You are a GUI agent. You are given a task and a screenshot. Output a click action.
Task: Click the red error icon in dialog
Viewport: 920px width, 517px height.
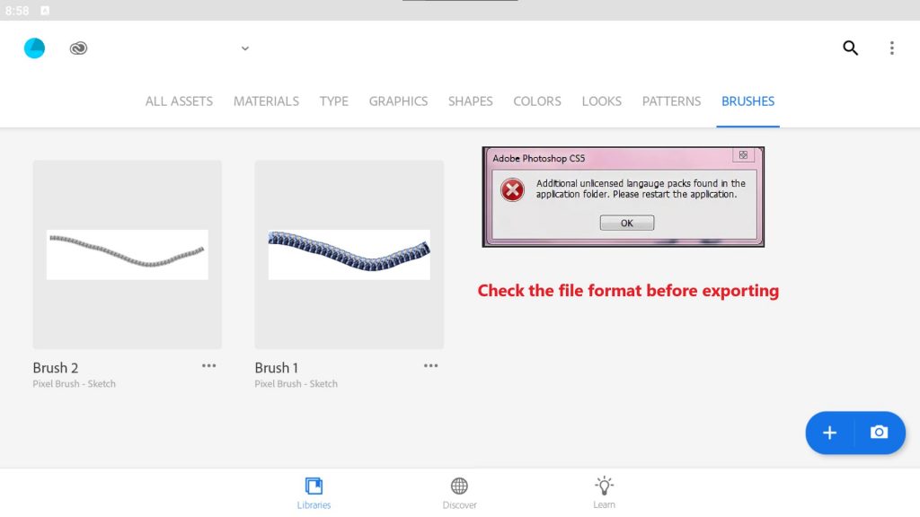[x=512, y=190]
